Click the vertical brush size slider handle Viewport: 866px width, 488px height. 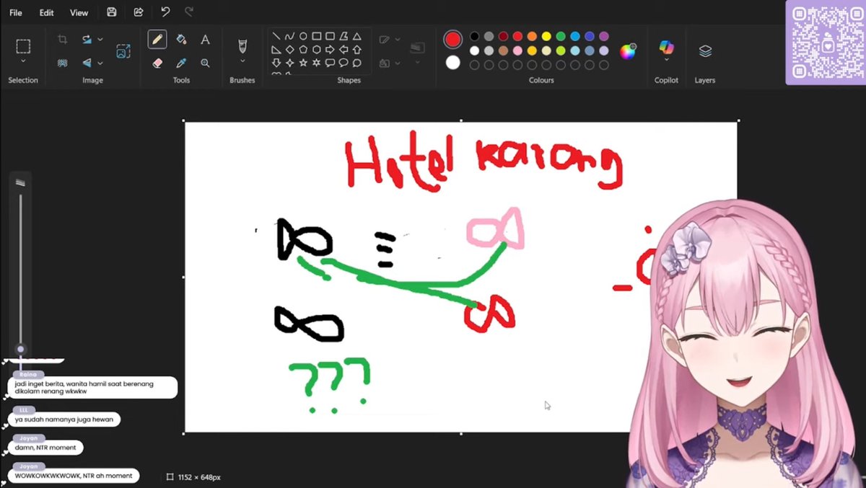pos(20,349)
